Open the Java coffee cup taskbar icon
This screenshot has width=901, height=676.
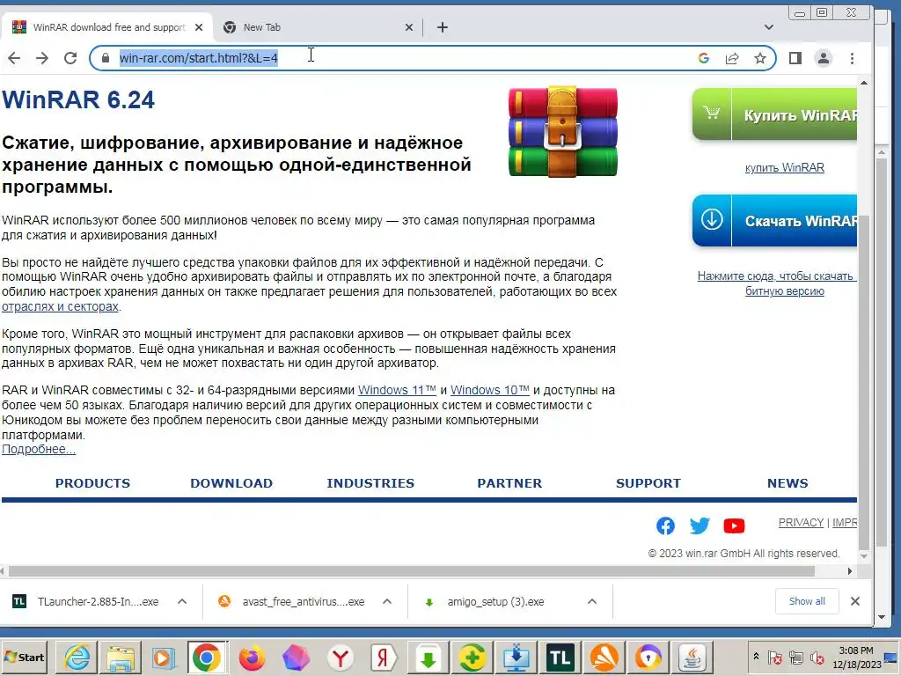click(692, 657)
